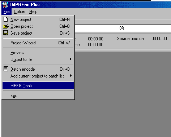Expand the Output to file submenu arrow
Viewport: 171px width, 137px height.
pos(71,59)
